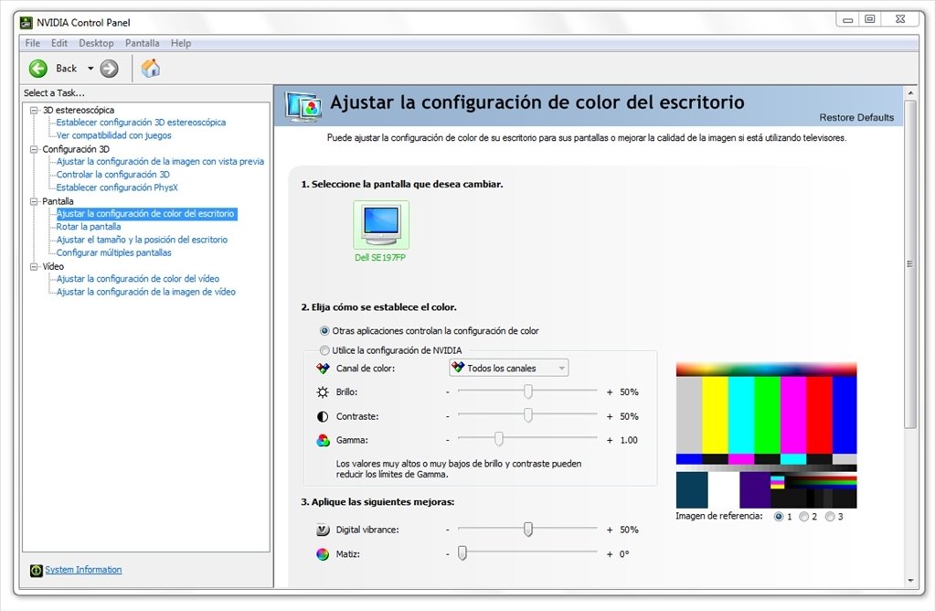Choose reference image 2 radio button
The image size is (935, 611).
click(803, 517)
